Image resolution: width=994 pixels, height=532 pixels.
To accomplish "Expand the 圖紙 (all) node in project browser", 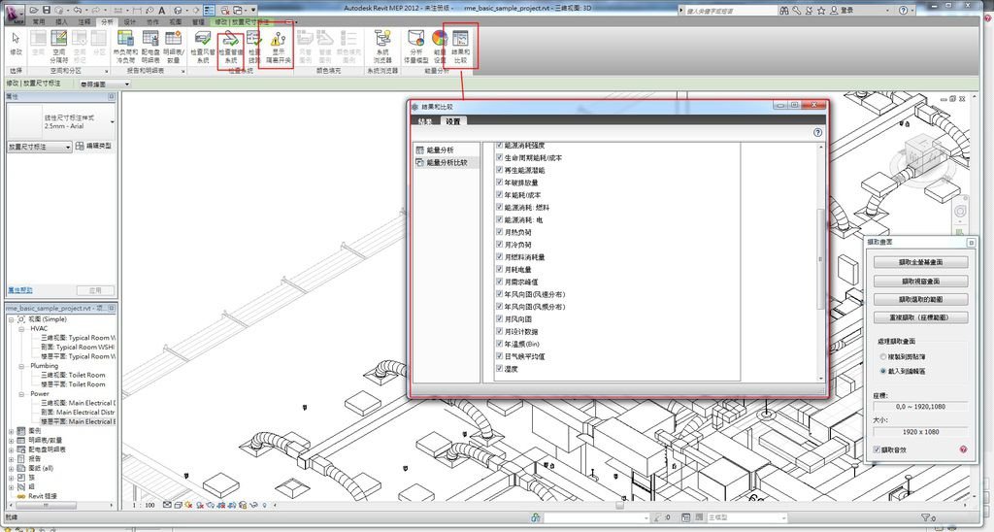I will [12, 468].
